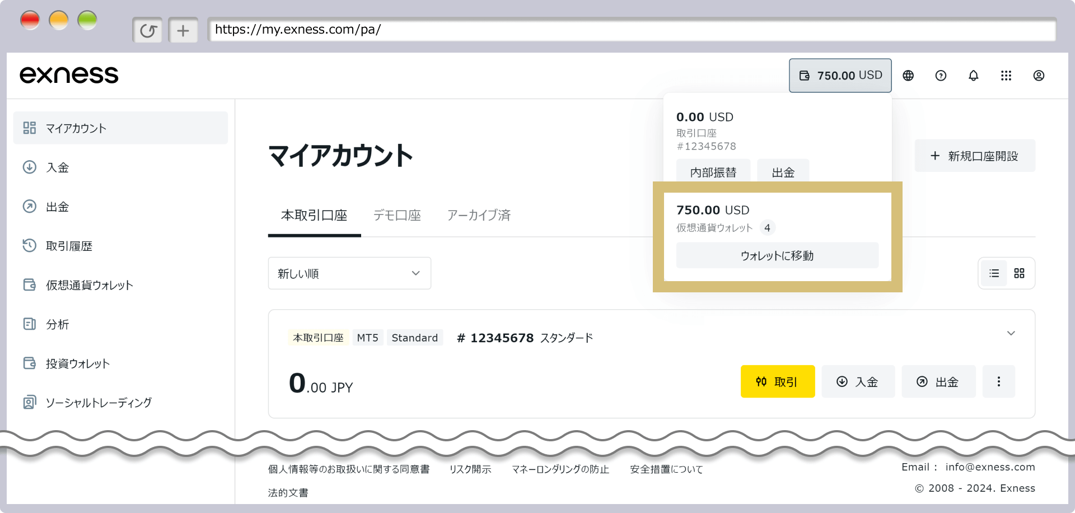The width and height of the screenshot is (1075, 513).
Task: Switch to grid view icon
Action: [1019, 273]
